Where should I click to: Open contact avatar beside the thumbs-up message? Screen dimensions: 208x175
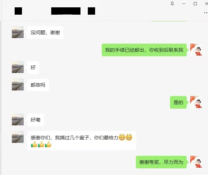(18, 137)
